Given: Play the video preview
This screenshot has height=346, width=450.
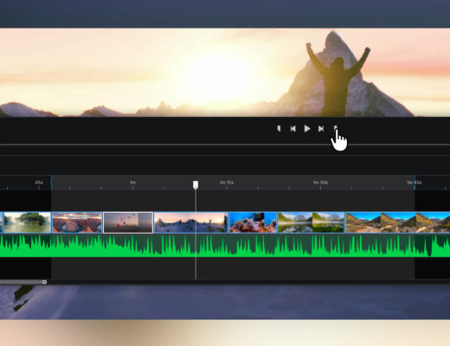Looking at the screenshot, I should click(x=307, y=129).
